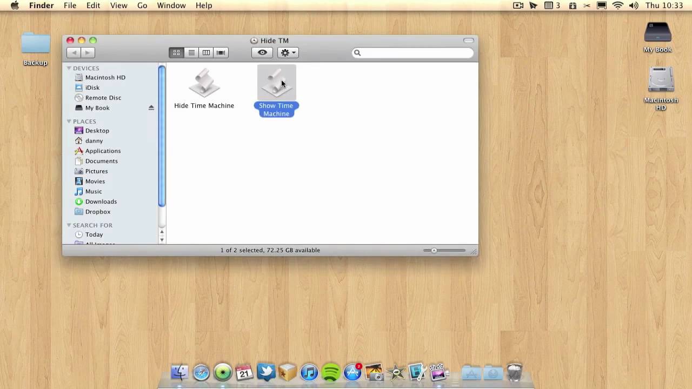This screenshot has width=692, height=389.
Task: Open iTunes from the Dock
Action: 309,372
